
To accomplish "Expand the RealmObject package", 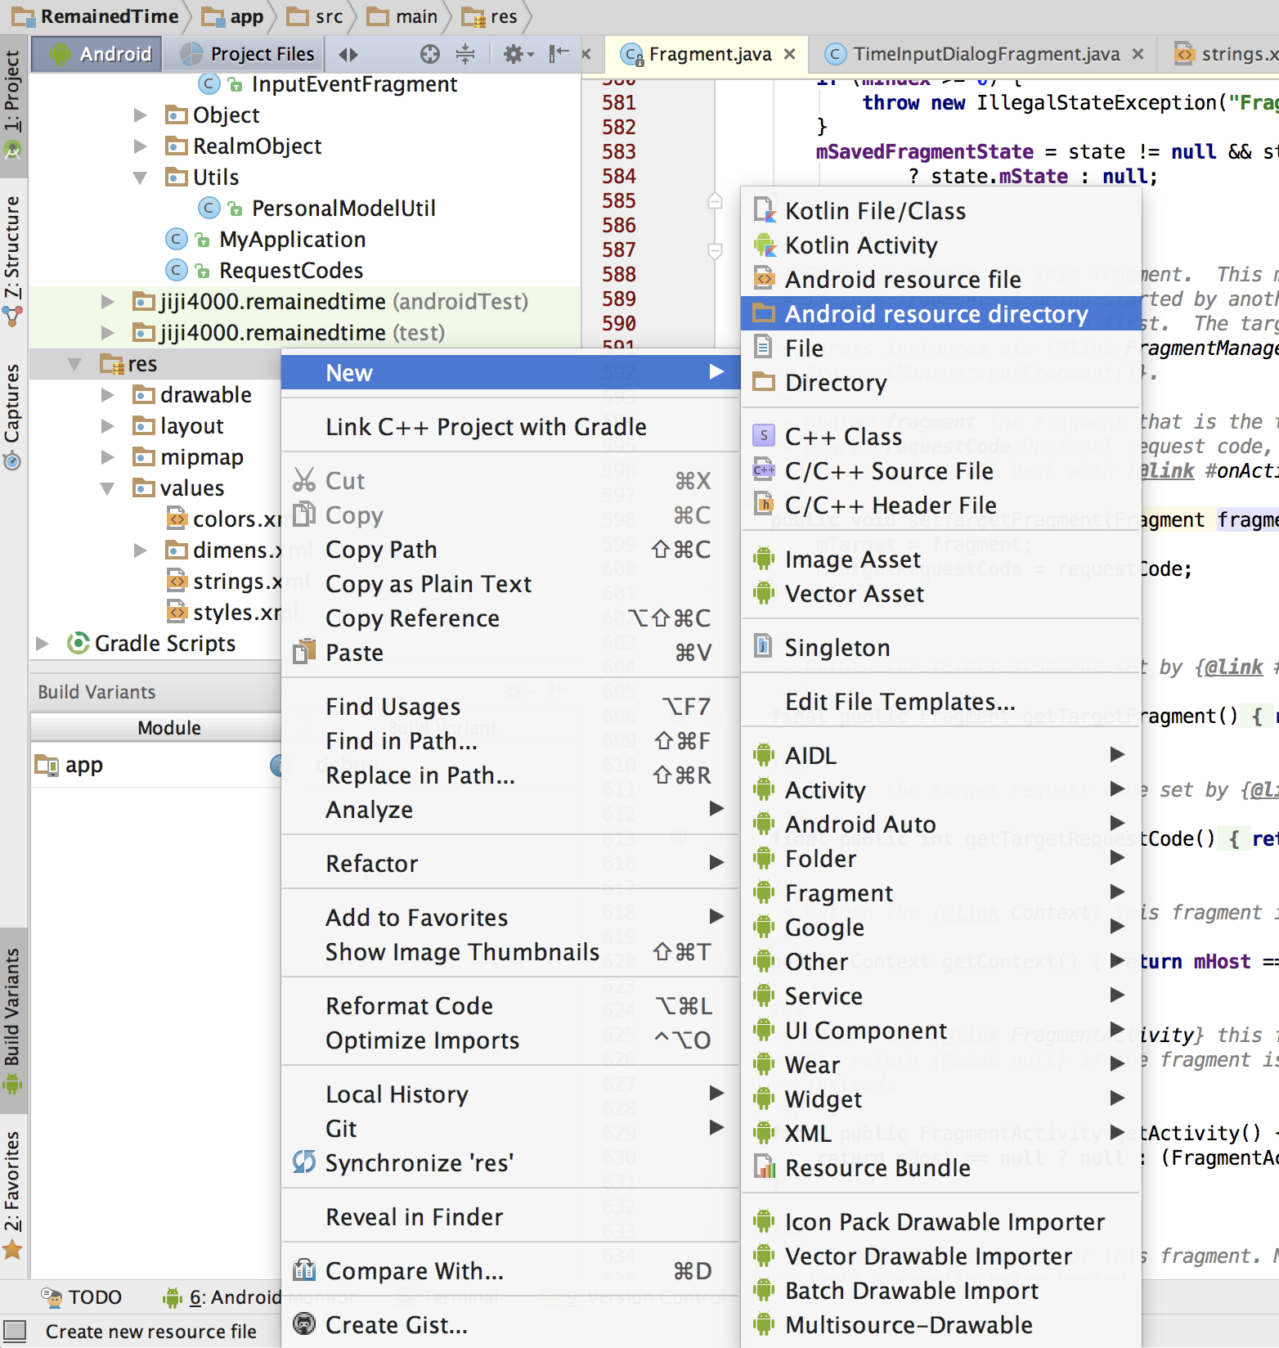I will point(140,146).
